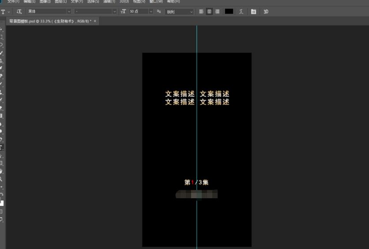Open the 黑体 font family dropdown
Screen dimensions: 369x249
tap(49, 11)
